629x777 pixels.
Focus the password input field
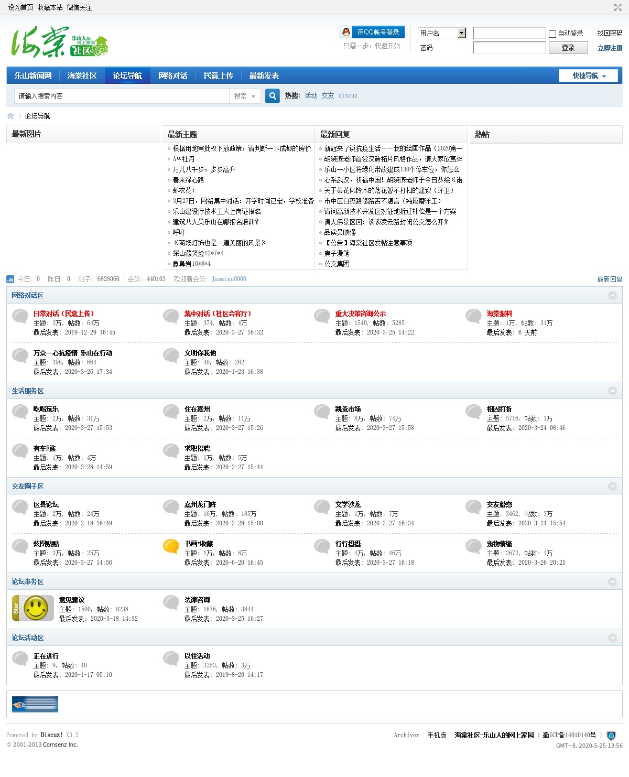pos(509,48)
